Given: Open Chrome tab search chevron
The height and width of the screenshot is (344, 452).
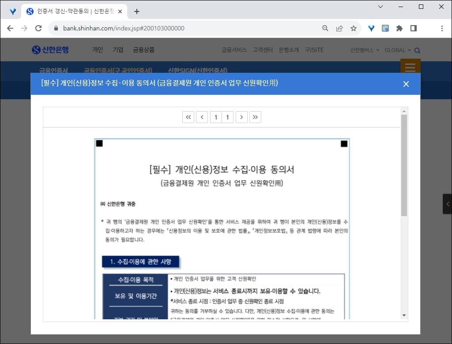Looking at the screenshot, I should click(x=380, y=7).
